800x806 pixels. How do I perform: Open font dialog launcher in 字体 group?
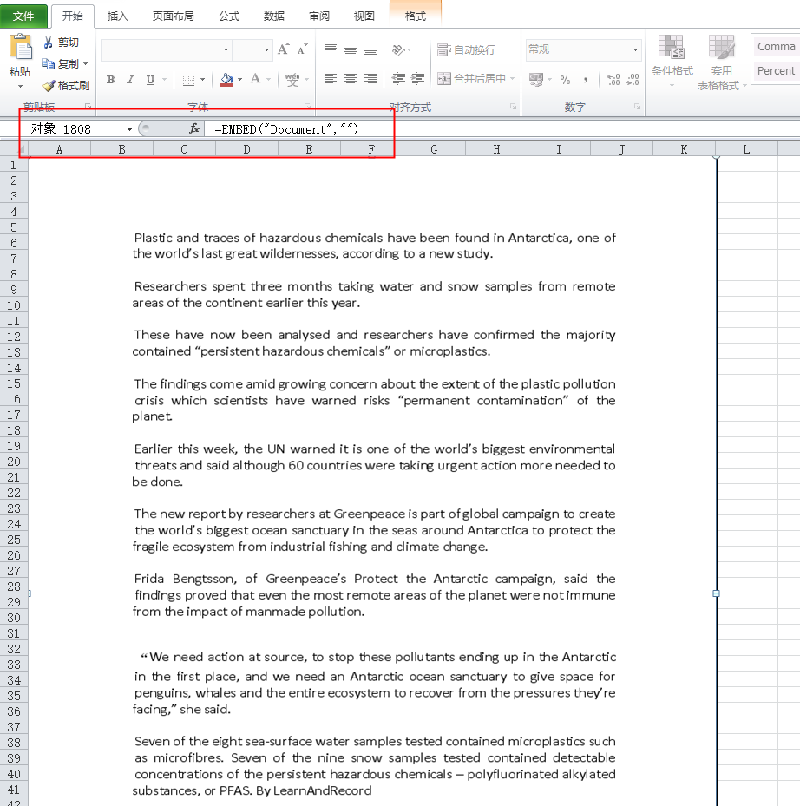(307, 107)
